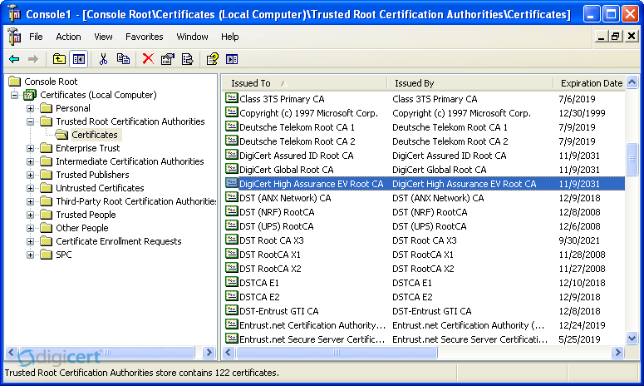
Task: Select the DigiCert Global Root CA certificate
Action: click(286, 170)
